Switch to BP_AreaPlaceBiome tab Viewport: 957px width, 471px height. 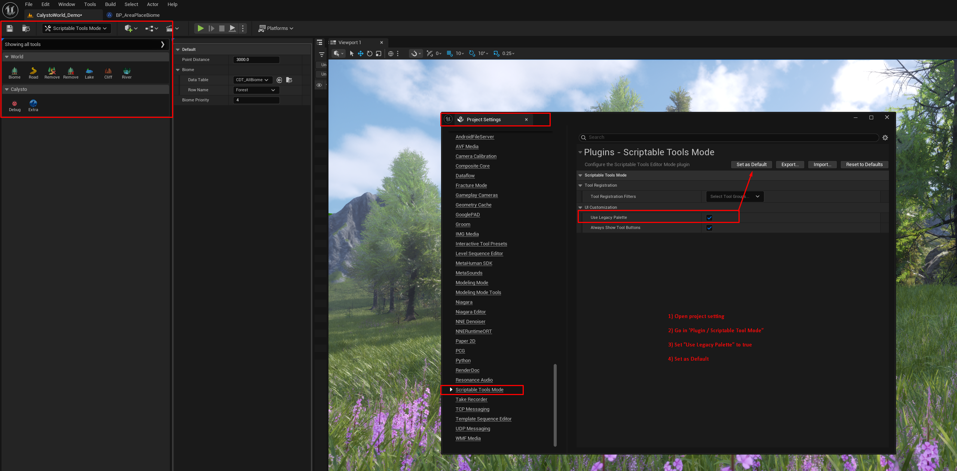(137, 15)
